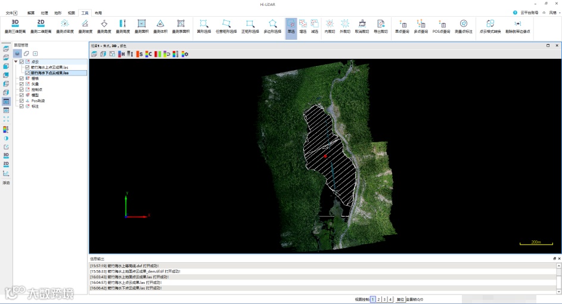
Task: Uncheck the 点云 layer group checkbox
Action: [22, 61]
